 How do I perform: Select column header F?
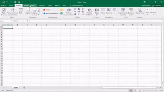[x=56, y=25]
